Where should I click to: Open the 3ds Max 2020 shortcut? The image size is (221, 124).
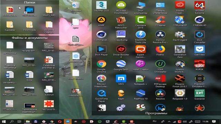pyautogui.click(x=101, y=5)
